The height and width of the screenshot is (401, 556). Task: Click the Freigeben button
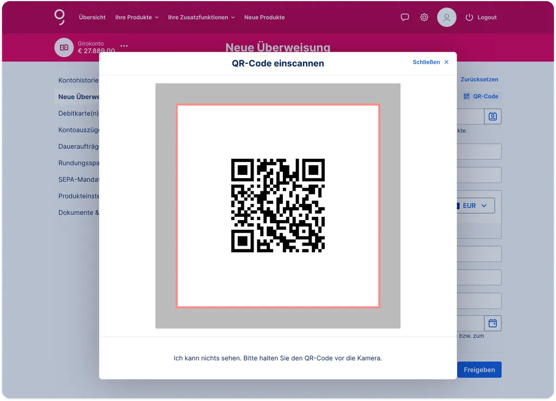pyautogui.click(x=479, y=370)
